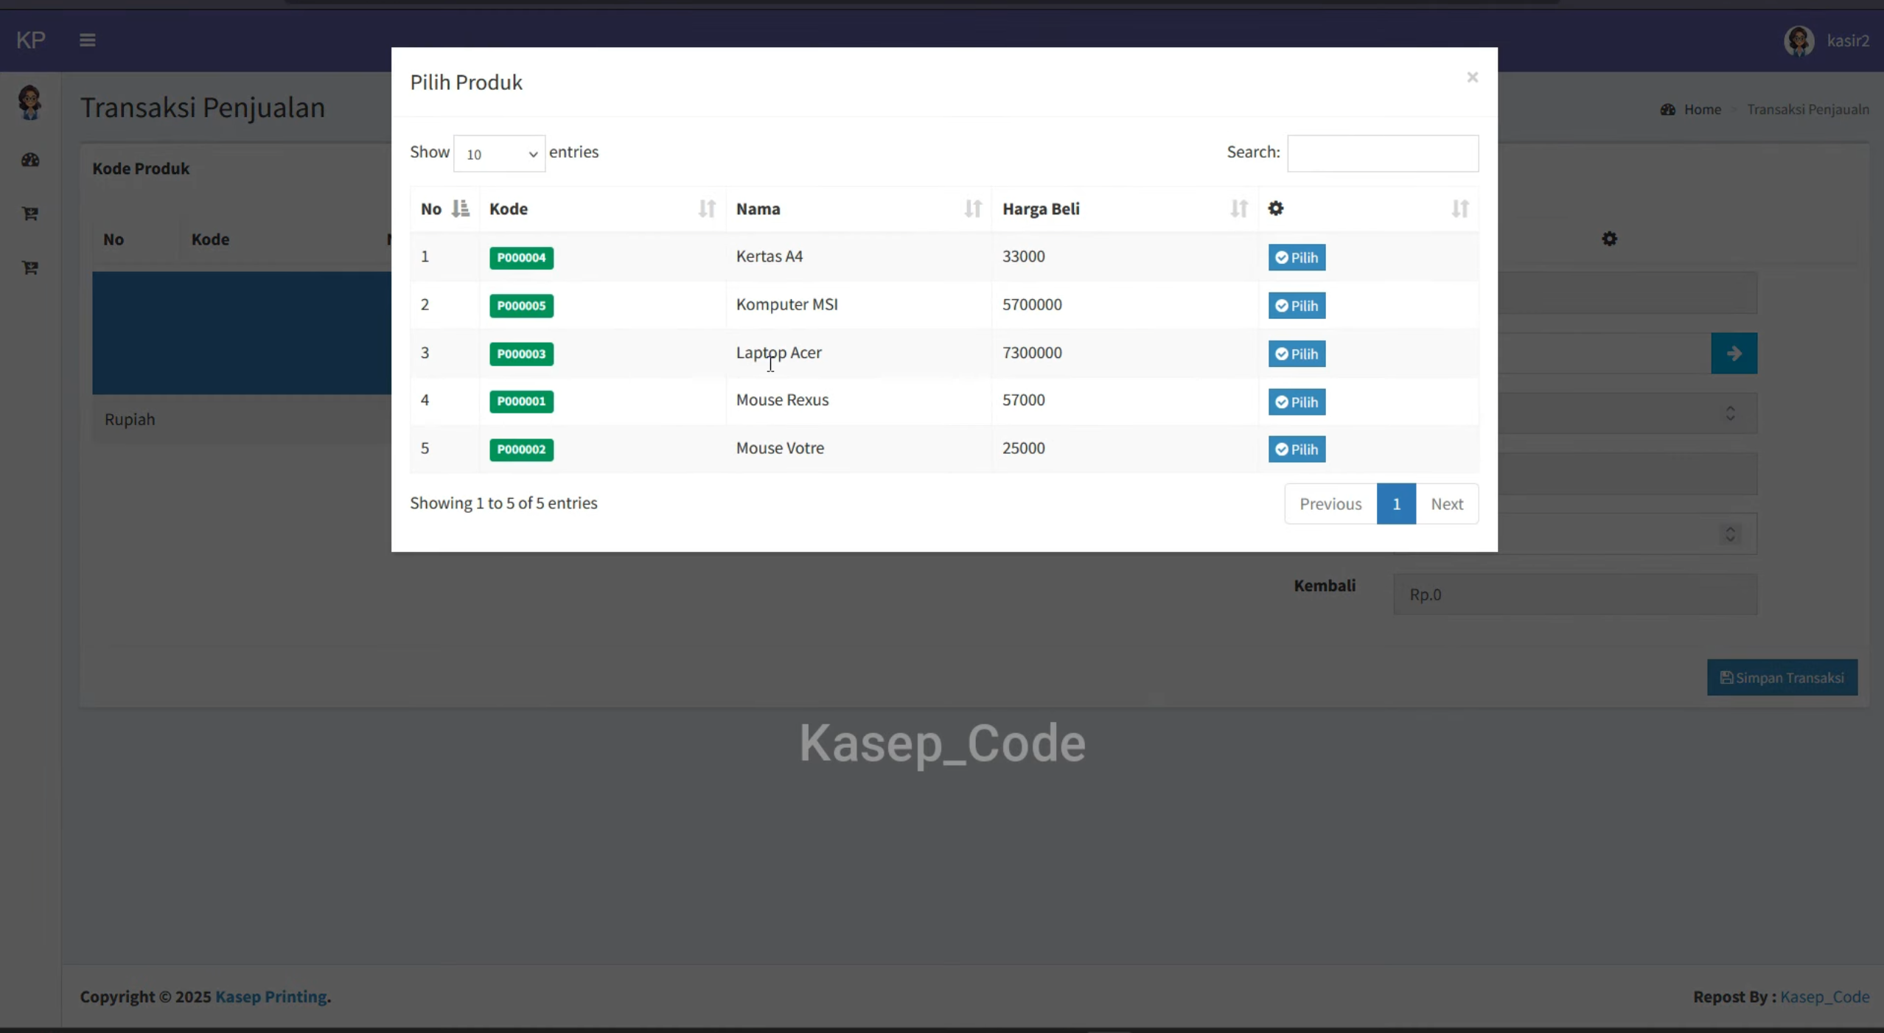Open the Kasep_Code footer link

[x=1824, y=996]
